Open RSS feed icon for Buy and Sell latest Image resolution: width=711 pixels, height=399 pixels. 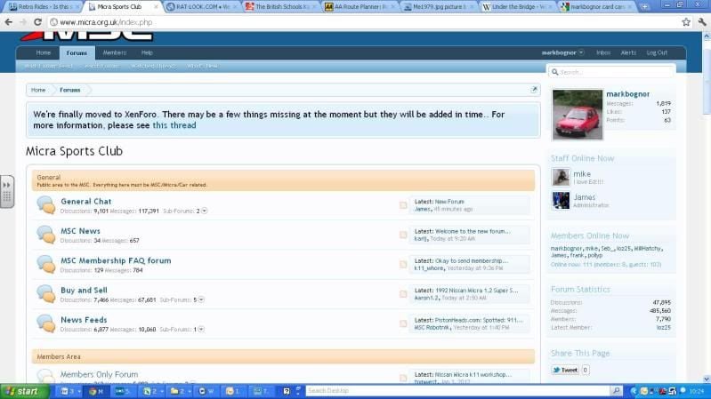(403, 294)
